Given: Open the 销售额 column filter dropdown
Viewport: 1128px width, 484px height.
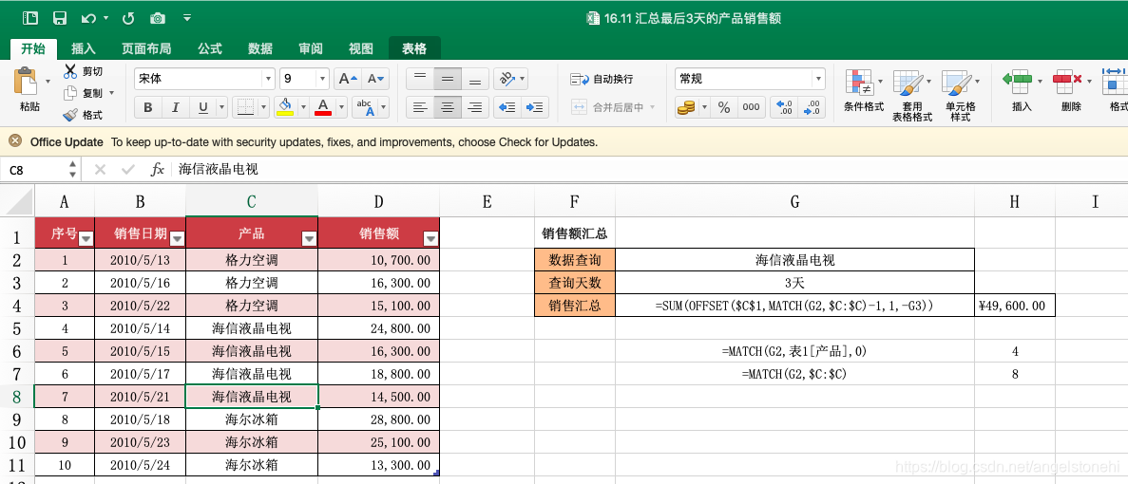Looking at the screenshot, I should point(430,238).
